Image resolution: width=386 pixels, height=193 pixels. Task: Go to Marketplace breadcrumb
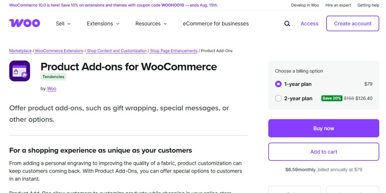(20, 51)
